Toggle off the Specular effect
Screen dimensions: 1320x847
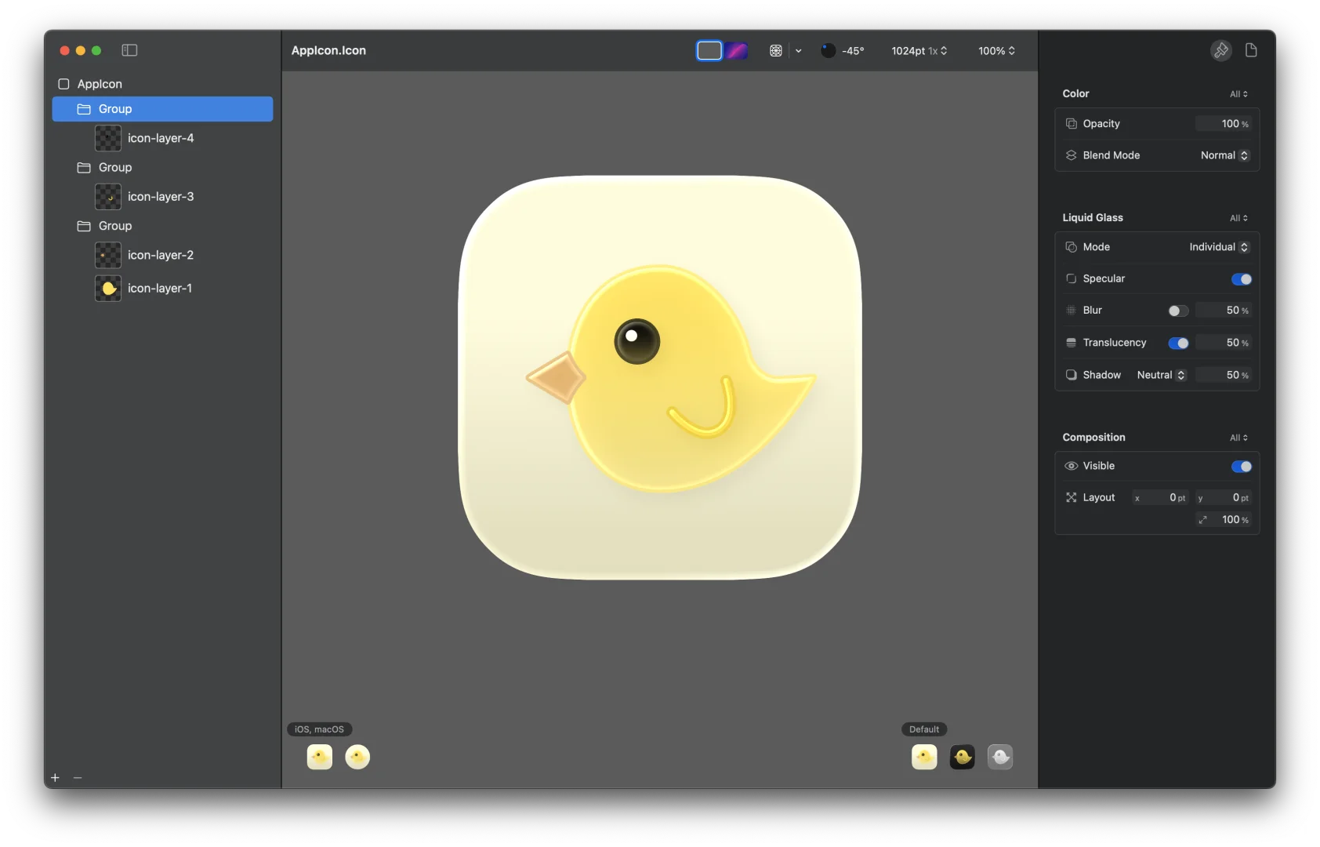click(x=1240, y=279)
